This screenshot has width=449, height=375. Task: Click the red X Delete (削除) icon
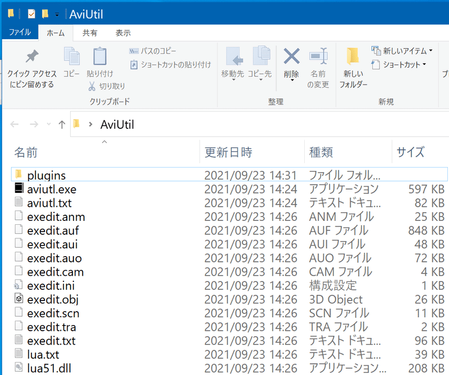pyautogui.click(x=291, y=56)
